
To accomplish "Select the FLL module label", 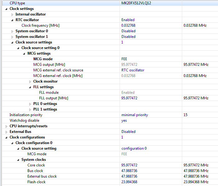I will [49, 93].
